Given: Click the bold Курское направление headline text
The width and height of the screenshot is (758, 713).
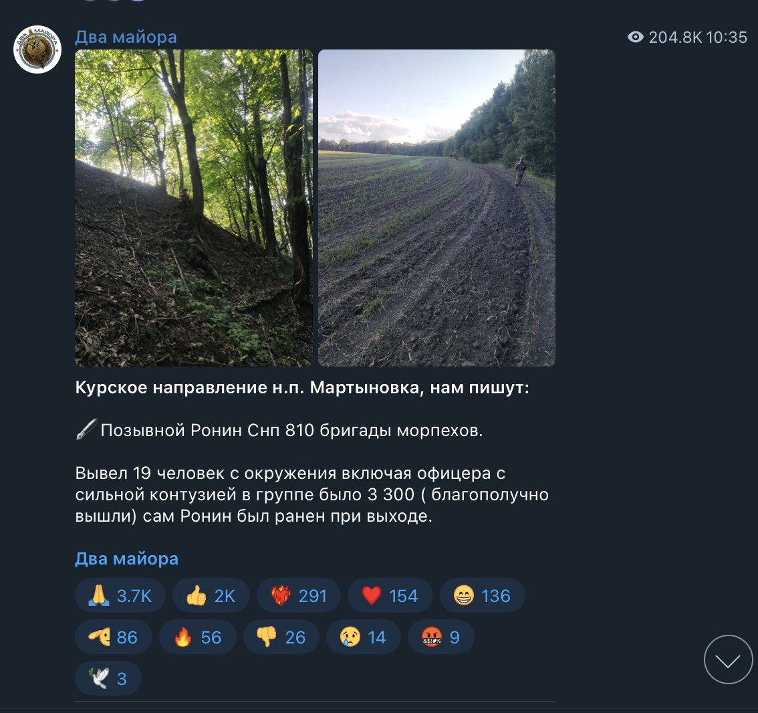Looking at the screenshot, I should click(x=302, y=387).
